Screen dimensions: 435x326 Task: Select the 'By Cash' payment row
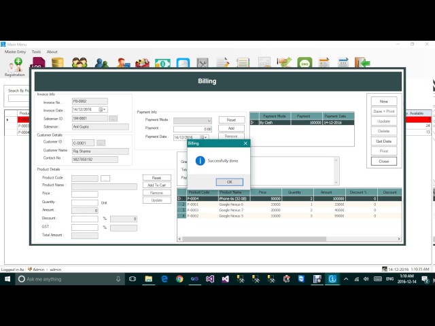(x=302, y=122)
